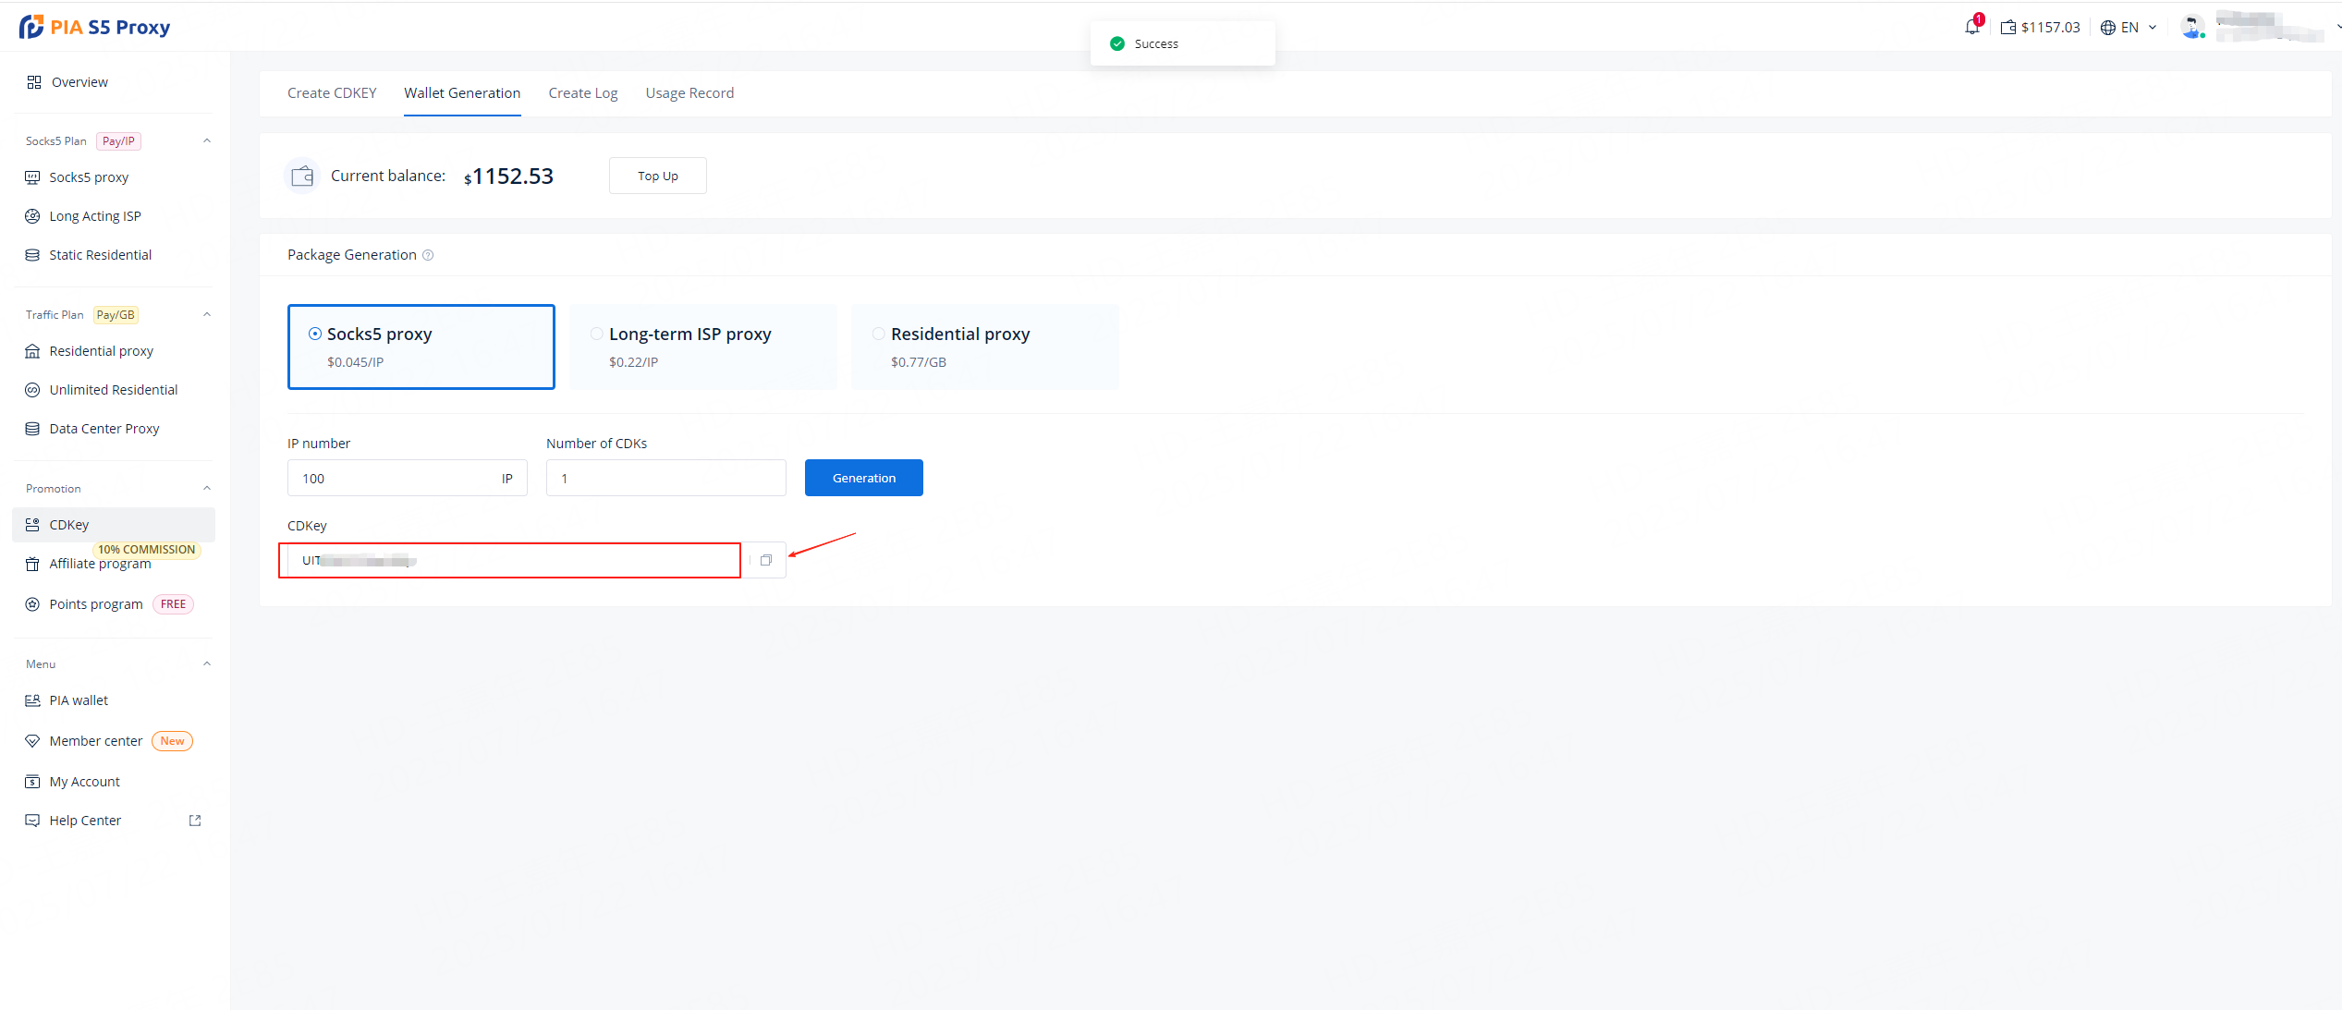Open the Help Center external link icon
Screen dimensions: 2342x1010
tap(195, 821)
